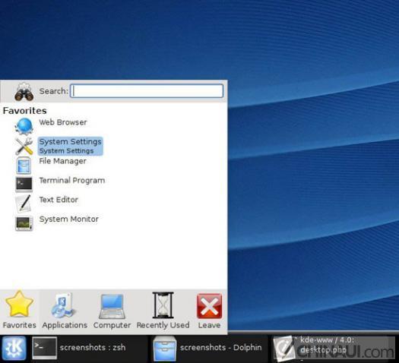
Task: Show the Recently Used tab
Action: point(163,311)
